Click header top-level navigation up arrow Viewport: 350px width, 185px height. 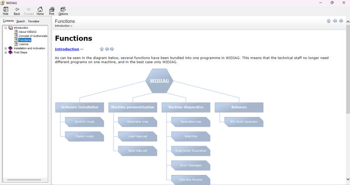pyautogui.click(x=329, y=21)
